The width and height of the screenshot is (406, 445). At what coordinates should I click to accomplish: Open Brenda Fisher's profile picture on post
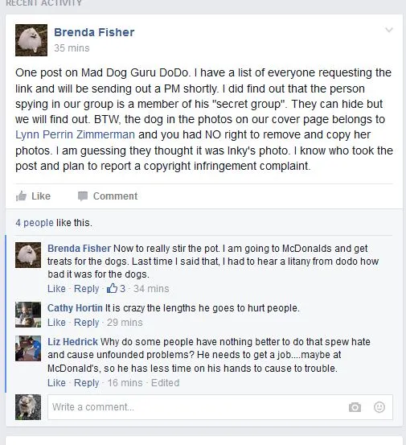[x=31, y=40]
